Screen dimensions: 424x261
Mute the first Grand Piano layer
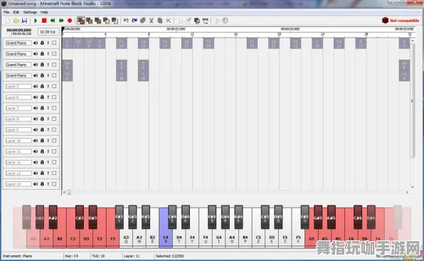(x=36, y=43)
